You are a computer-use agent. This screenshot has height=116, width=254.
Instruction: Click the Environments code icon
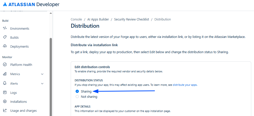pos(5,28)
